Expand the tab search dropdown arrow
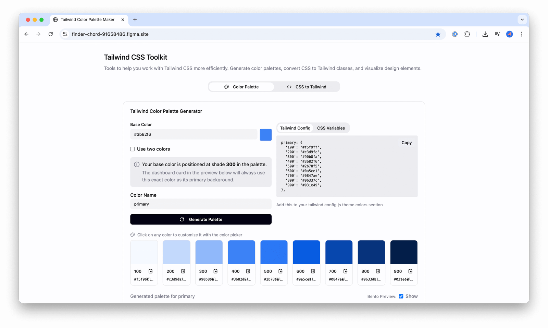The width and height of the screenshot is (548, 328). 522,20
